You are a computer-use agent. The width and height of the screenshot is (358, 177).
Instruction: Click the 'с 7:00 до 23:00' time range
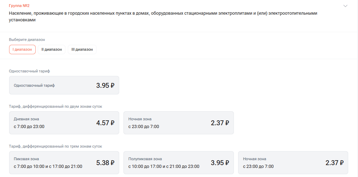[x=29, y=127]
